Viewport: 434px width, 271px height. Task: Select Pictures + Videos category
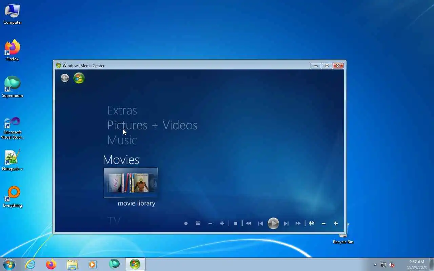[152, 125]
